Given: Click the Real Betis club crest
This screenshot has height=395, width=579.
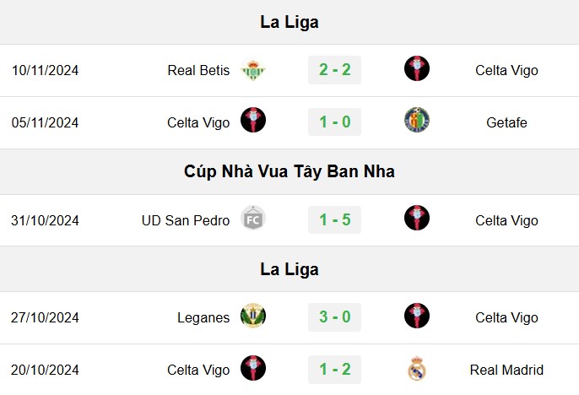Looking at the screenshot, I should point(253,70).
